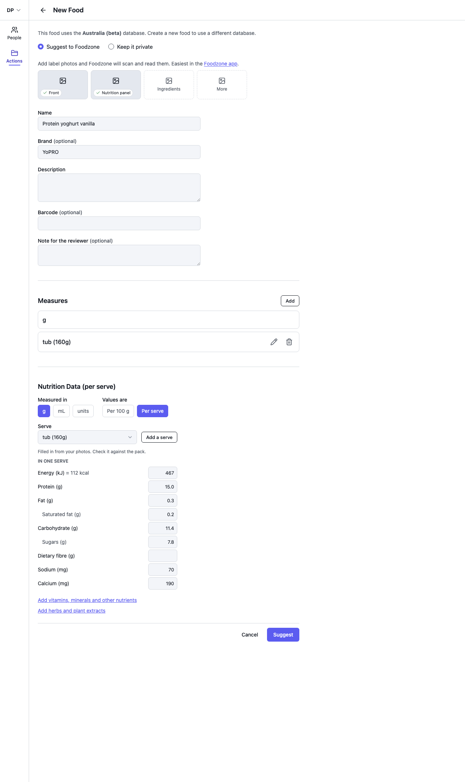The width and height of the screenshot is (465, 782).
Task: Click the Add a serve button
Action: (159, 437)
